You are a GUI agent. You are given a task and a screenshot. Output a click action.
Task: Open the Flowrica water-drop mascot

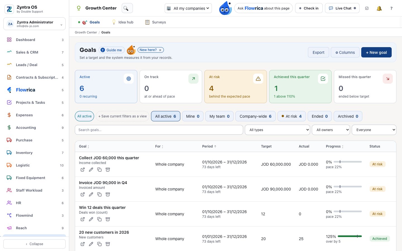tap(225, 8)
